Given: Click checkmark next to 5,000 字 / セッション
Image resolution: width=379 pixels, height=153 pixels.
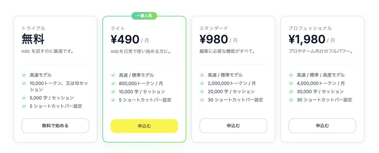Looking at the screenshot, I should [x=24, y=98].
